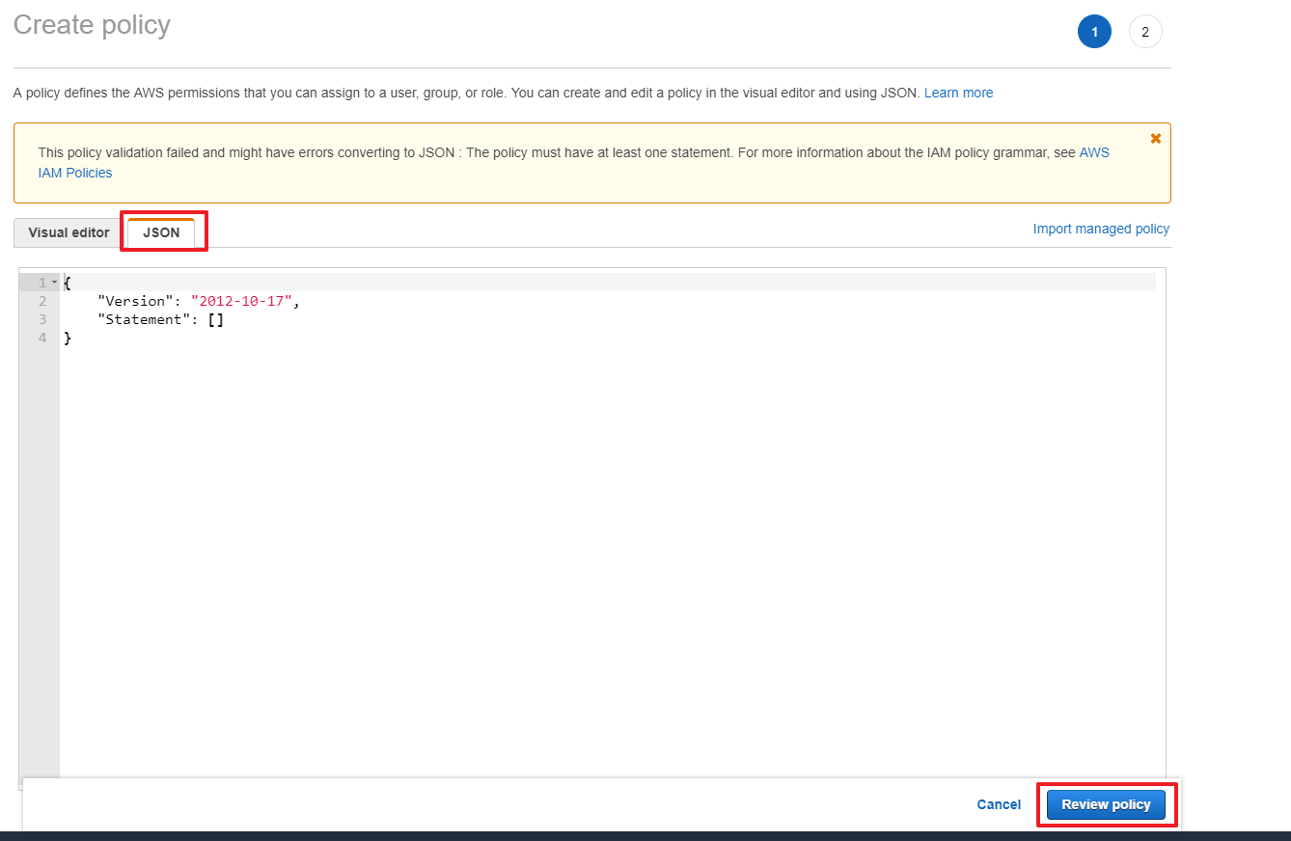Select the JSON tab
The height and width of the screenshot is (841, 1291).
161,232
